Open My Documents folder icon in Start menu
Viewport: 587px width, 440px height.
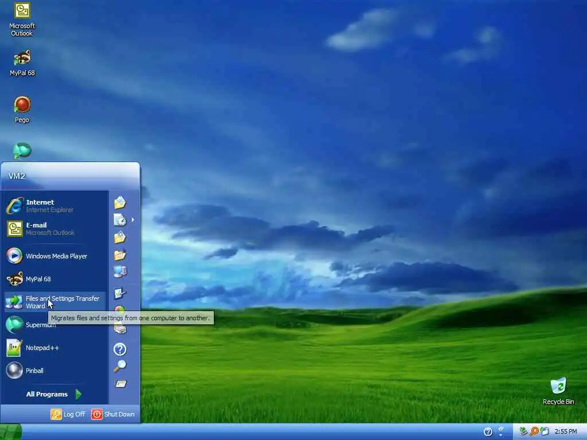tap(120, 202)
